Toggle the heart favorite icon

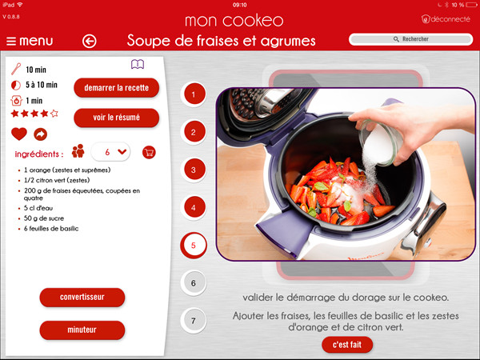coord(19,134)
